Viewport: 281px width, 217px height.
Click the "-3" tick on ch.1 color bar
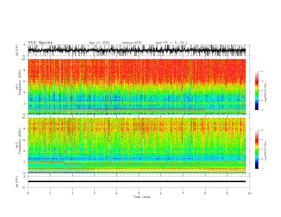coord(262,71)
